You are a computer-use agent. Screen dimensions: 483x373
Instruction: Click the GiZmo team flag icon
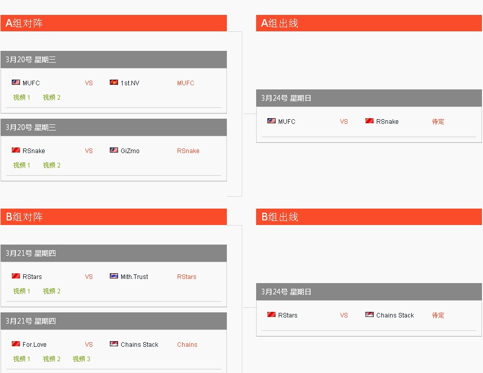(x=114, y=150)
